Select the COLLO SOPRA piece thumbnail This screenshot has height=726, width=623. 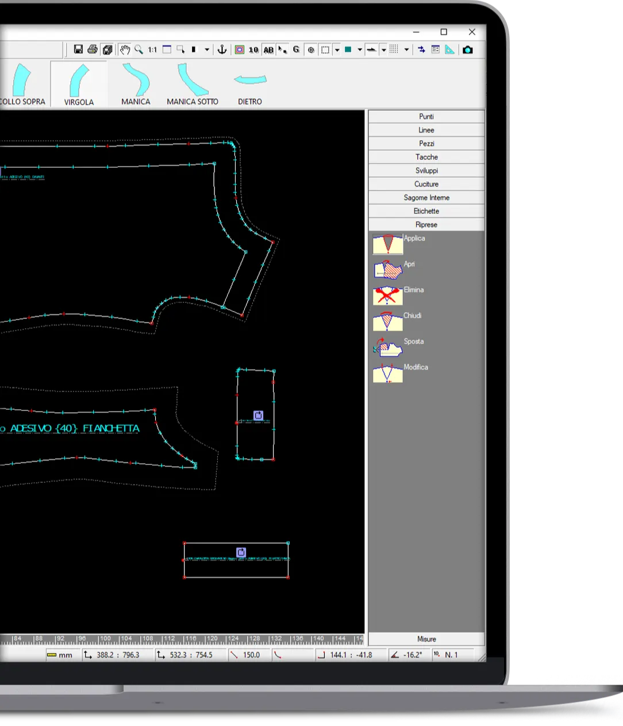pos(23,84)
